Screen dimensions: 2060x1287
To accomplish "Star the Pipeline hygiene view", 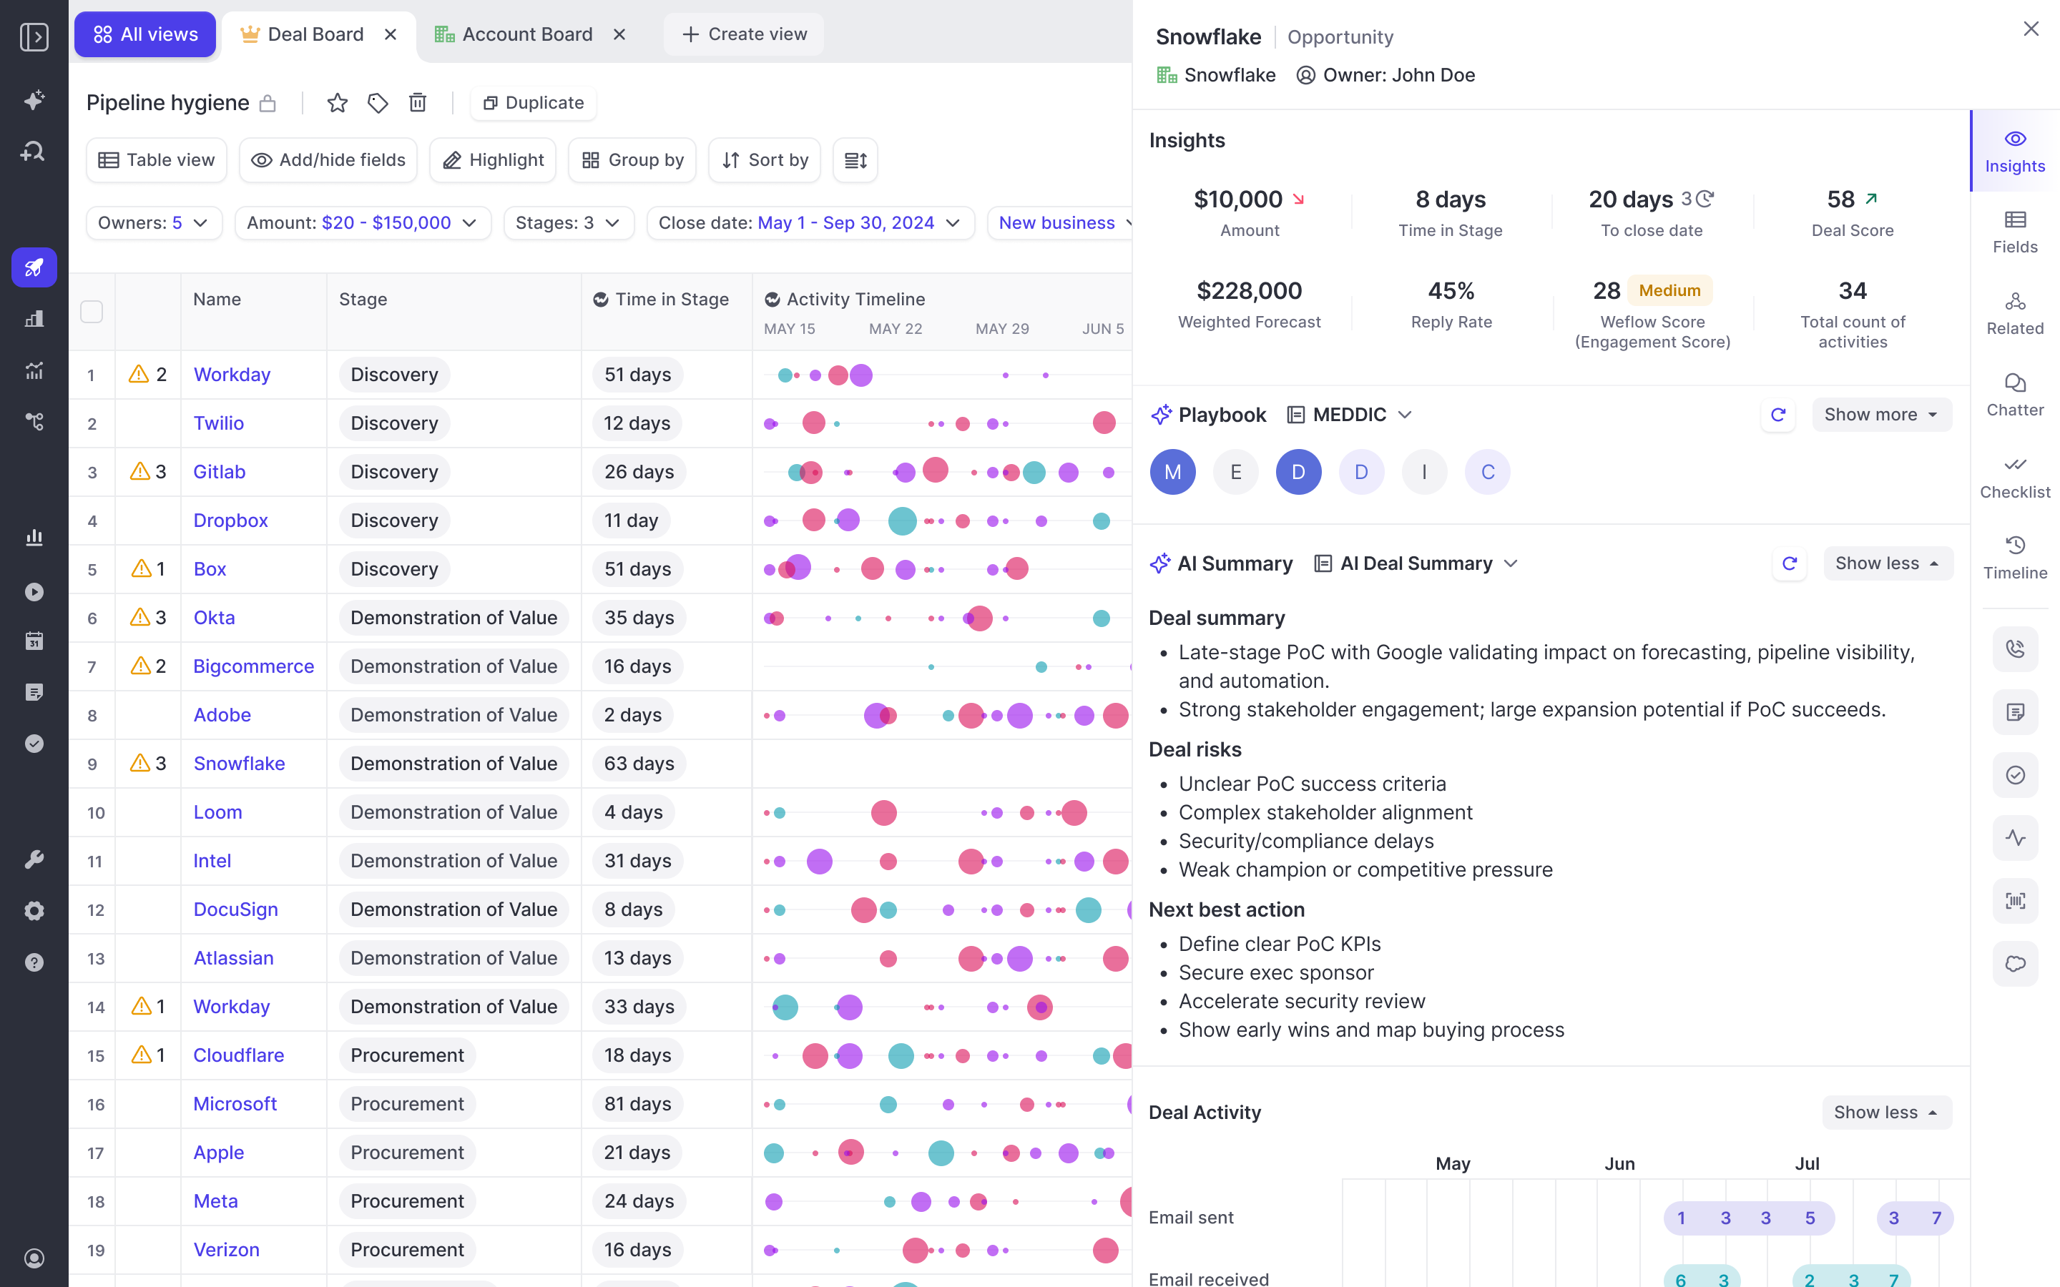I will 337,103.
